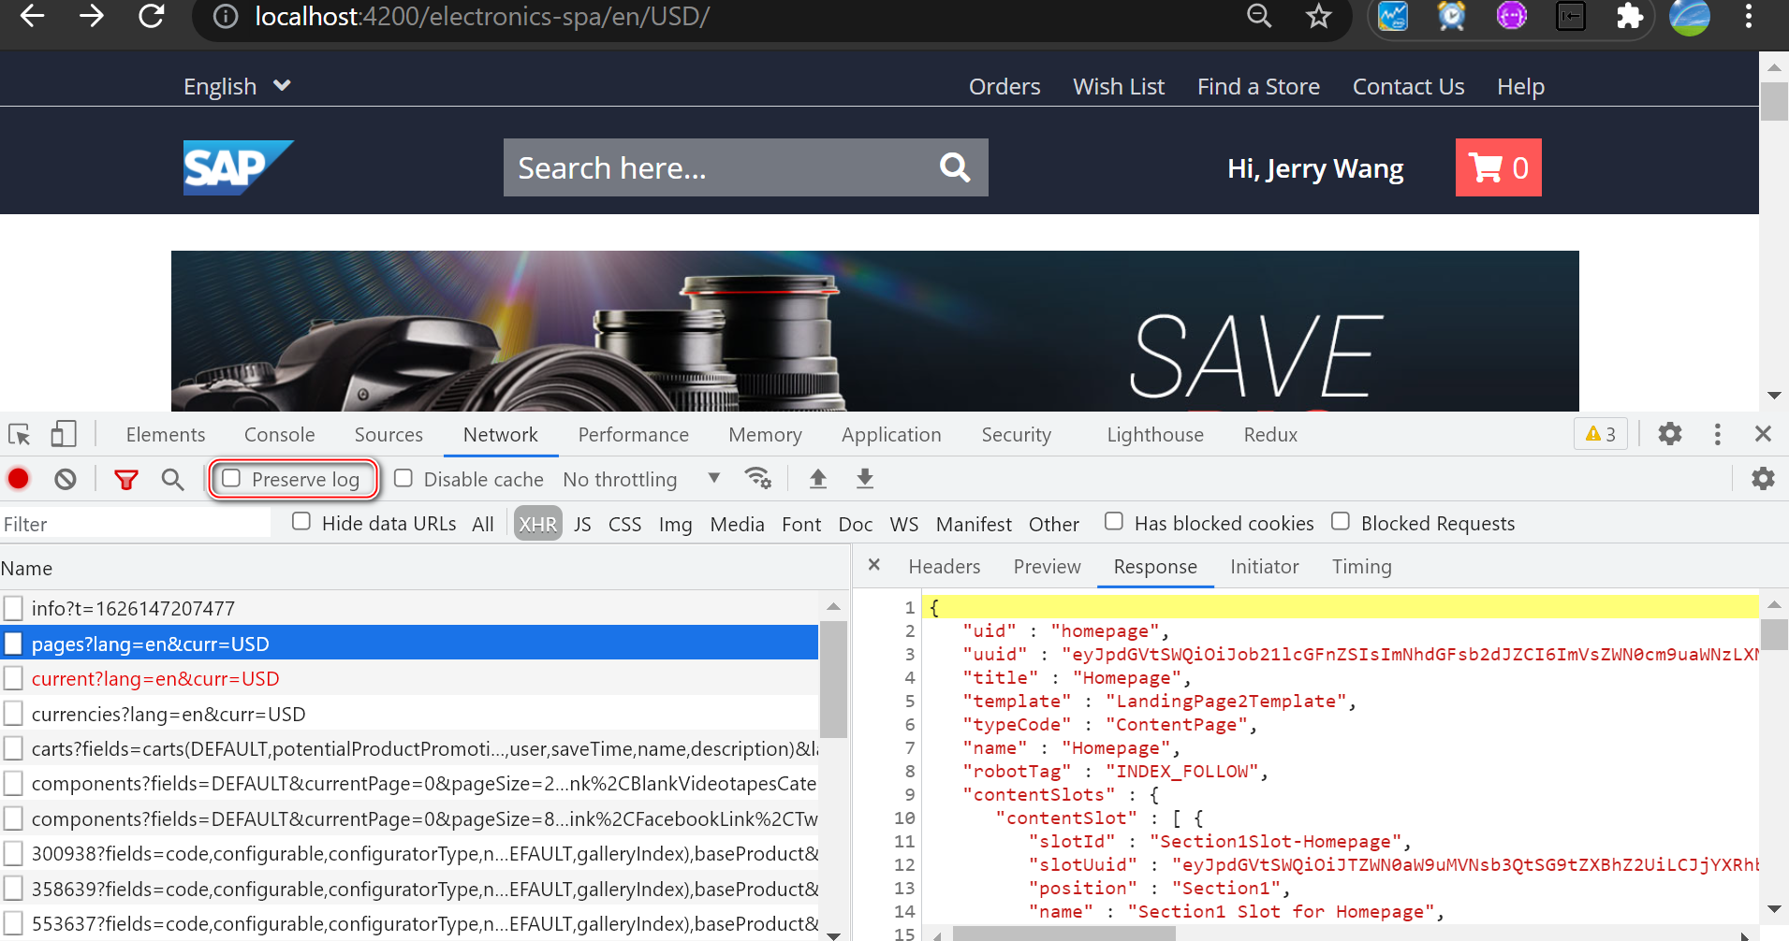Screen dimensions: 1789x941
Task: Switch to the Elements tab
Action: 166,435
